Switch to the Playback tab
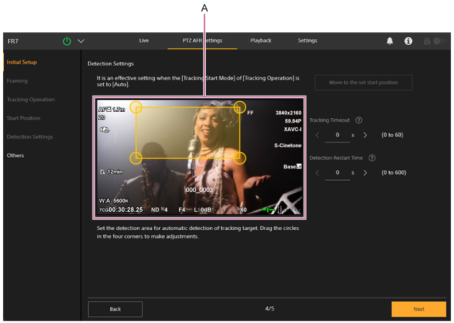This screenshot has width=454, height=323. [x=261, y=40]
